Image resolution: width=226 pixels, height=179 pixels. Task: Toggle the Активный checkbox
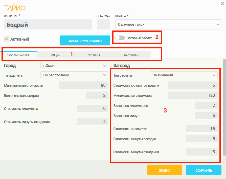(7, 39)
